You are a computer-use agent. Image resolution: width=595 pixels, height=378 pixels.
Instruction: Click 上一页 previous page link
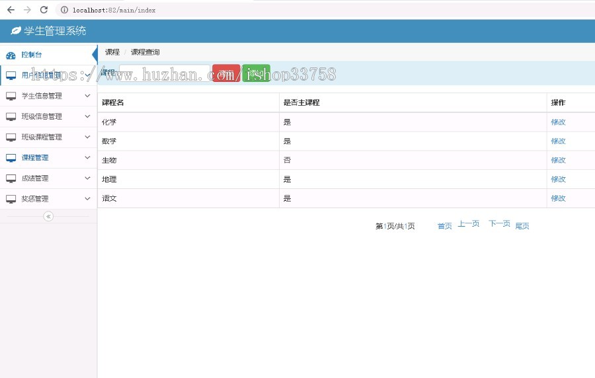pyautogui.click(x=469, y=223)
